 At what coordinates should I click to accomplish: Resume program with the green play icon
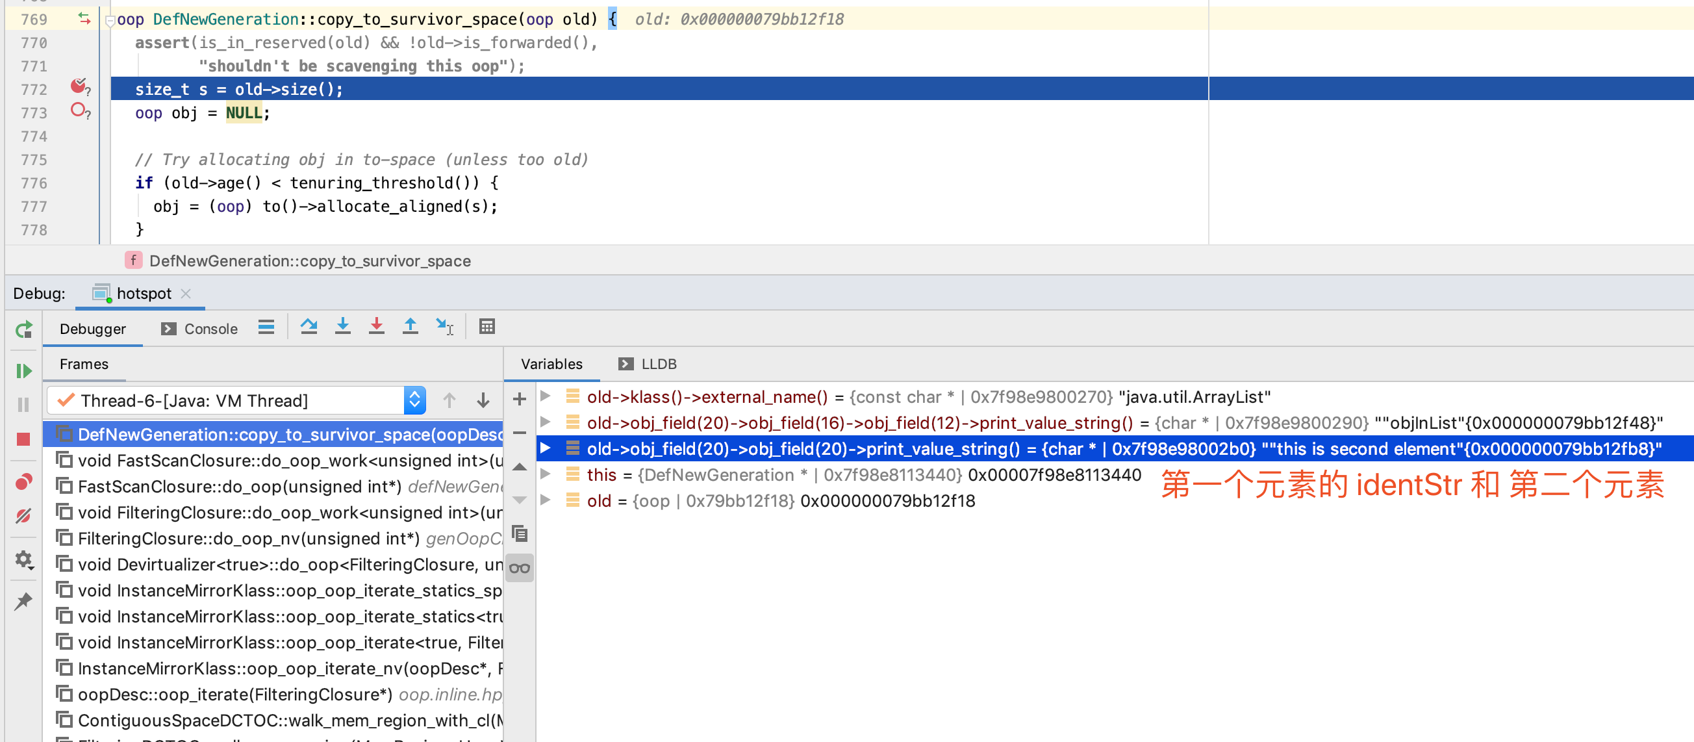click(23, 371)
